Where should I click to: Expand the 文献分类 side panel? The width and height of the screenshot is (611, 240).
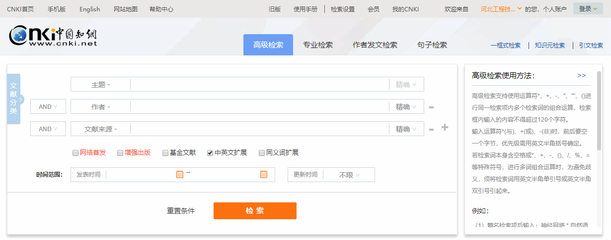[20, 99]
